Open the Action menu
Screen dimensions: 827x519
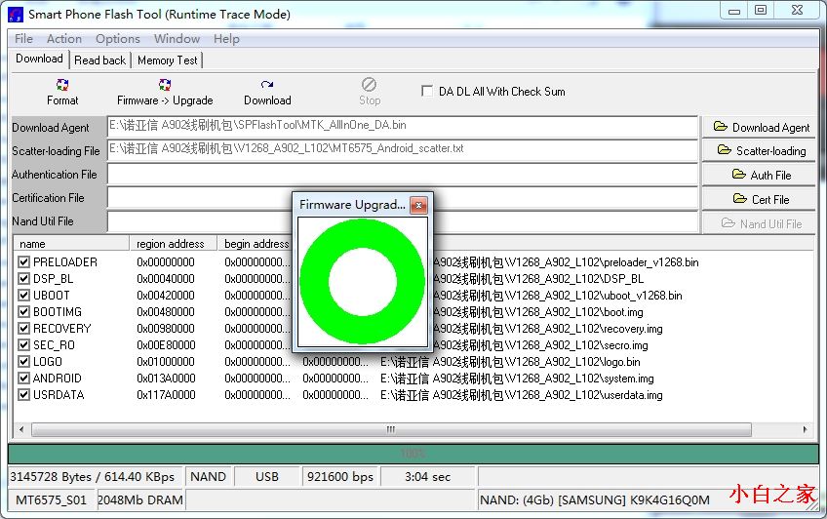click(63, 38)
